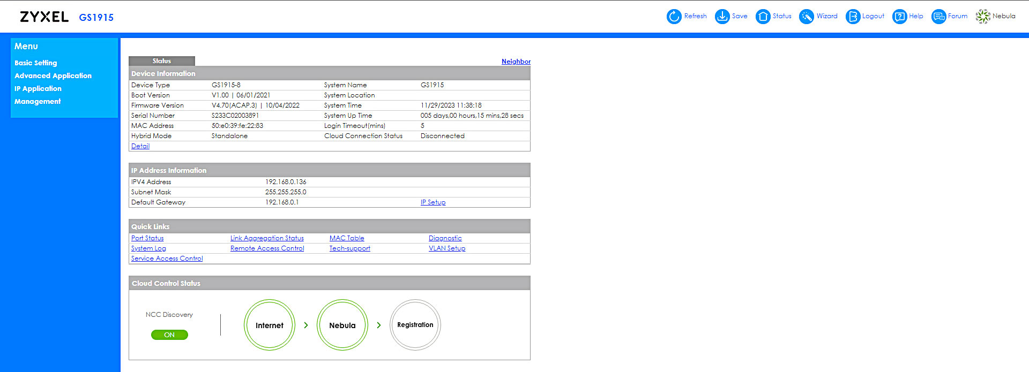The image size is (1029, 372).
Task: Click the Save download icon
Action: [722, 17]
